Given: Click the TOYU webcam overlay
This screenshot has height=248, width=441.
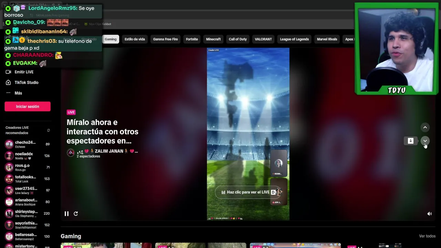Looking at the screenshot, I should (396, 49).
